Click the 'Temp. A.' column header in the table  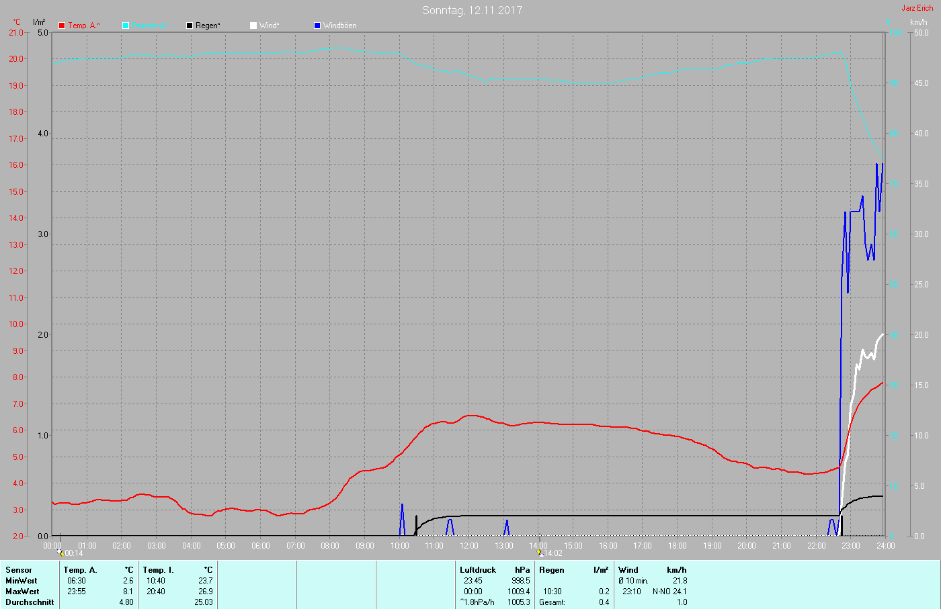coord(81,570)
